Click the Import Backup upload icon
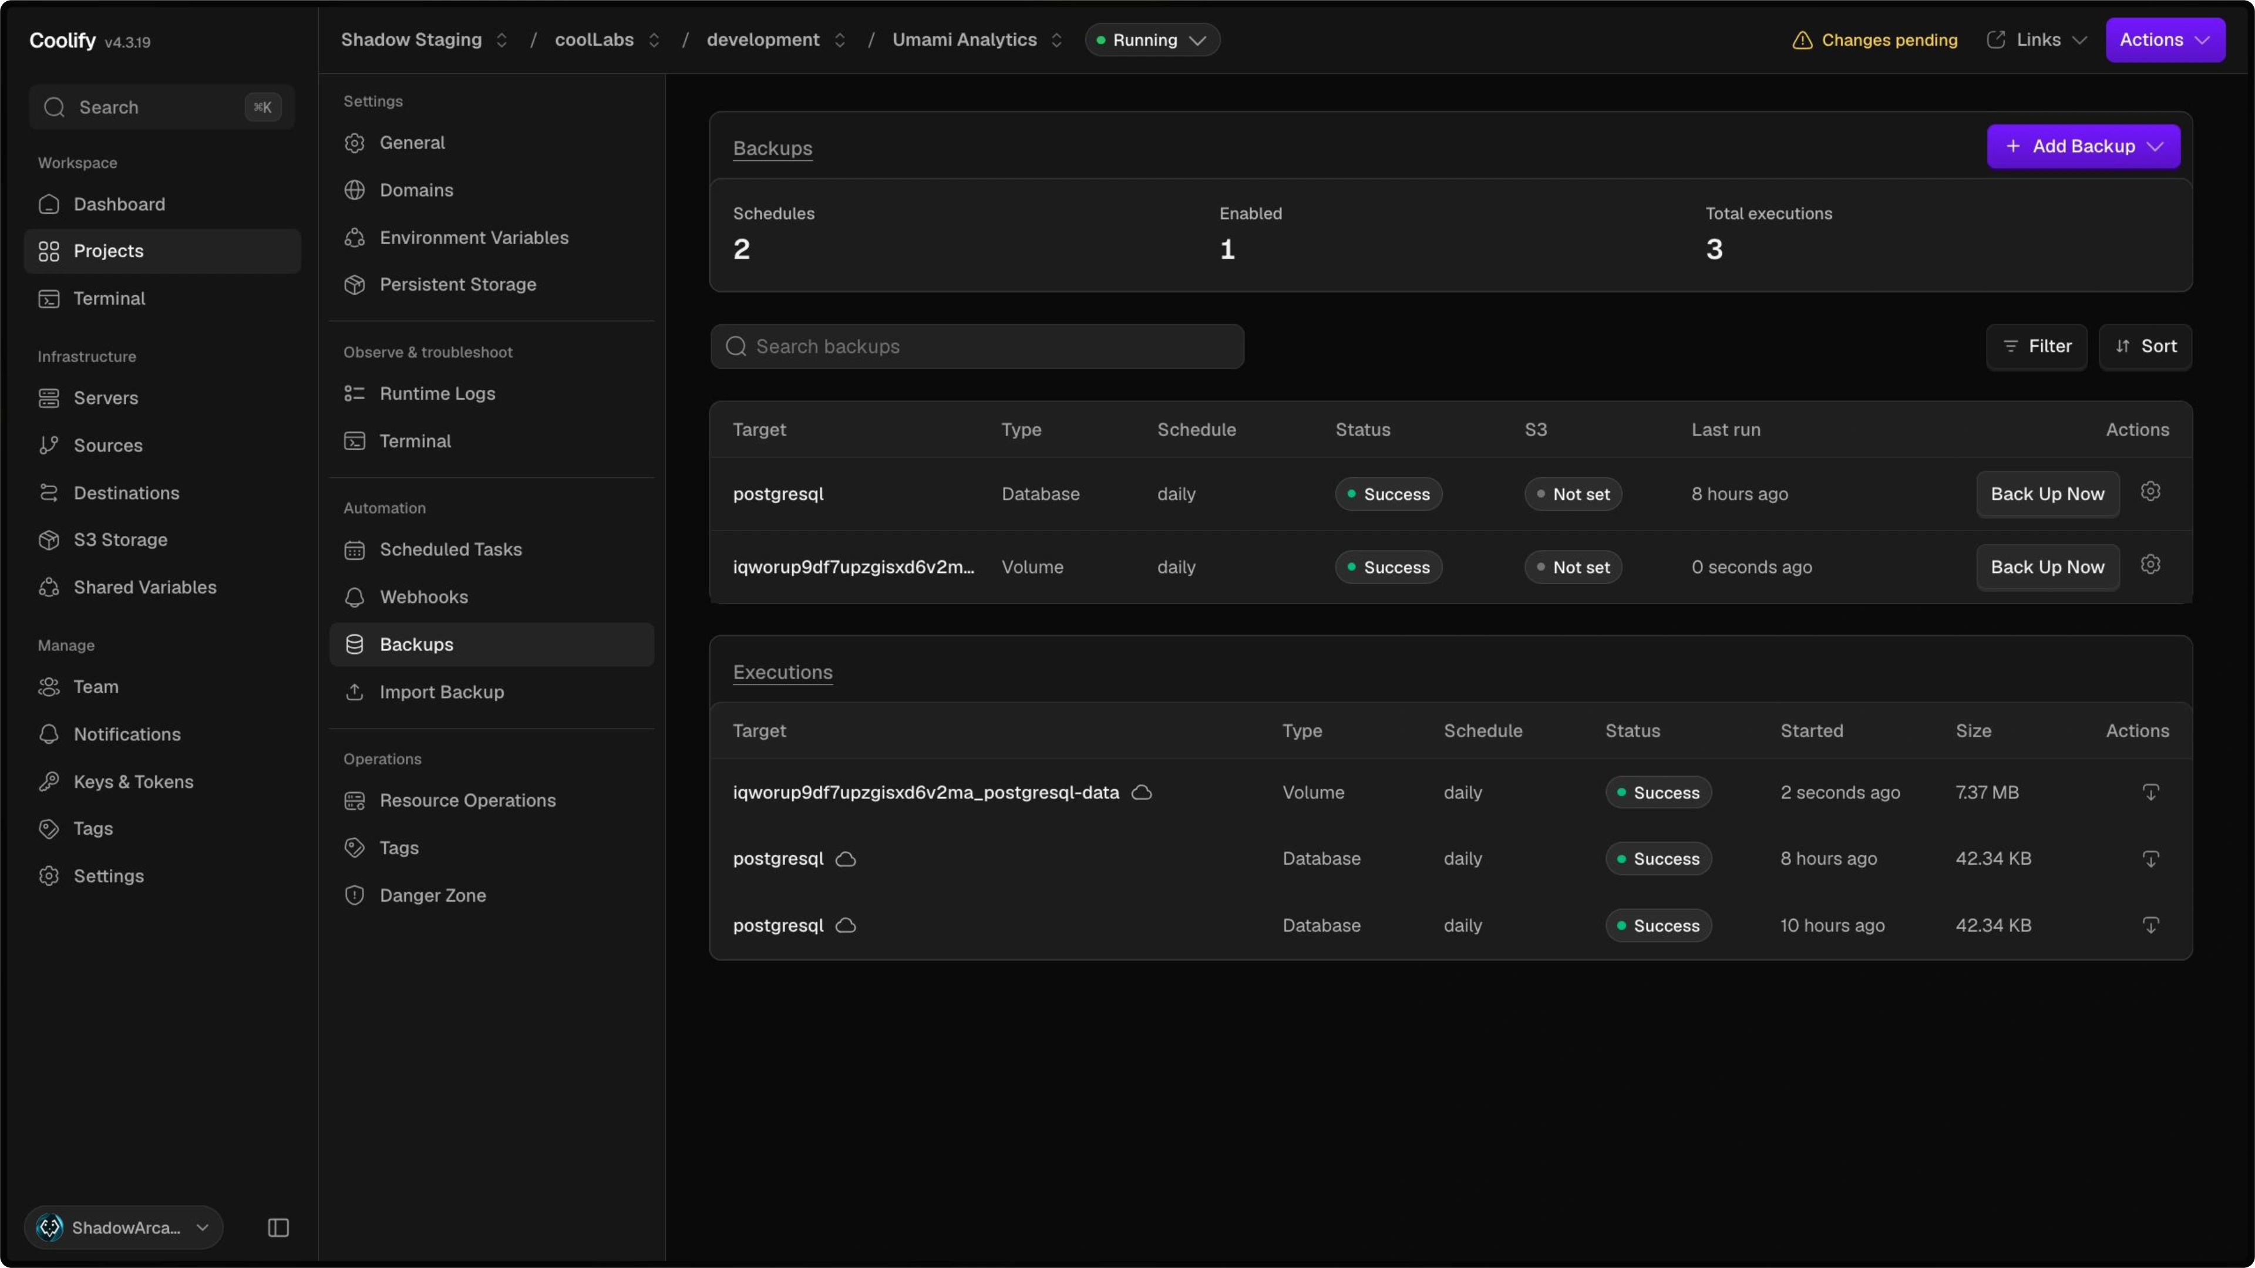Viewport: 2255px width, 1268px height. pyautogui.click(x=355, y=692)
